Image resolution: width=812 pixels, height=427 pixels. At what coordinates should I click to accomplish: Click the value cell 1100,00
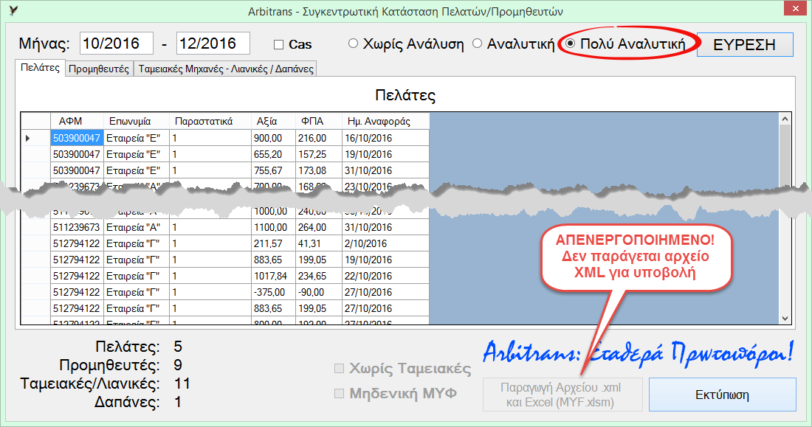click(273, 227)
